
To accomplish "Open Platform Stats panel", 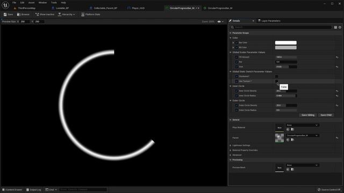I will [x=91, y=14].
